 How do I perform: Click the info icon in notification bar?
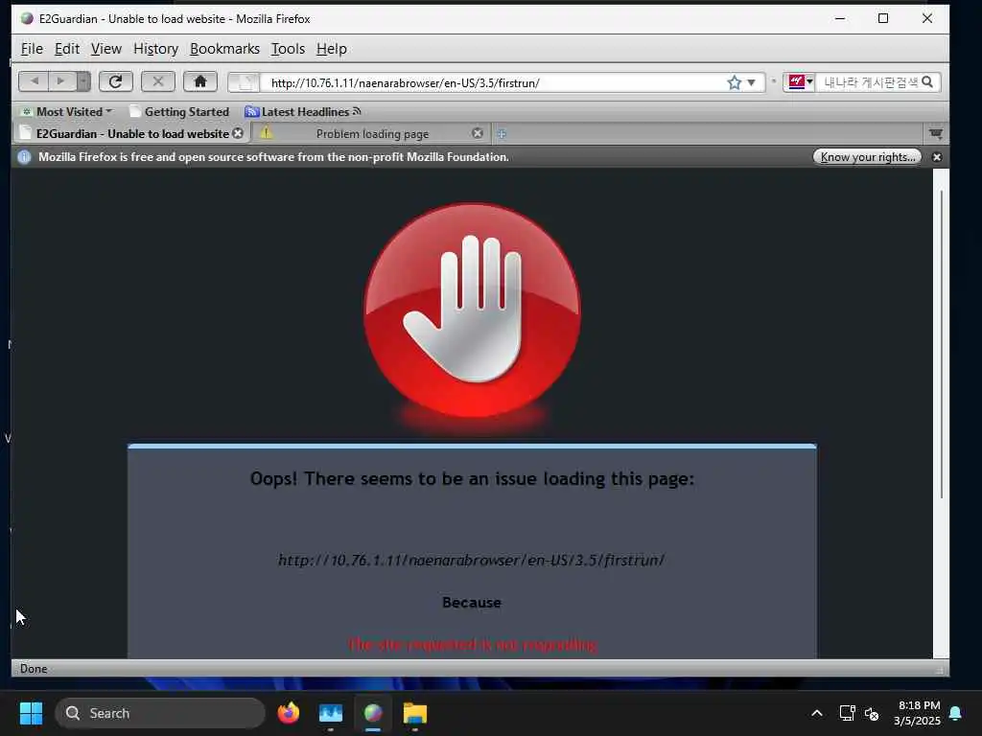point(24,157)
